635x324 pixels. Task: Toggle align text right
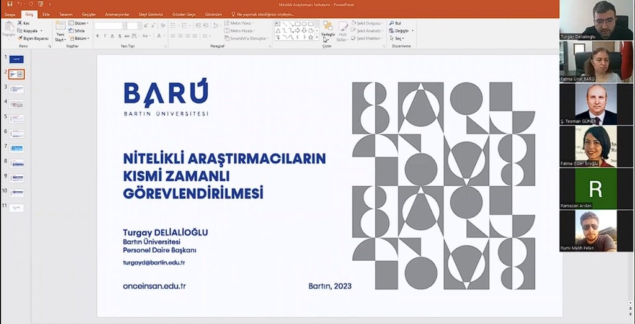click(187, 36)
